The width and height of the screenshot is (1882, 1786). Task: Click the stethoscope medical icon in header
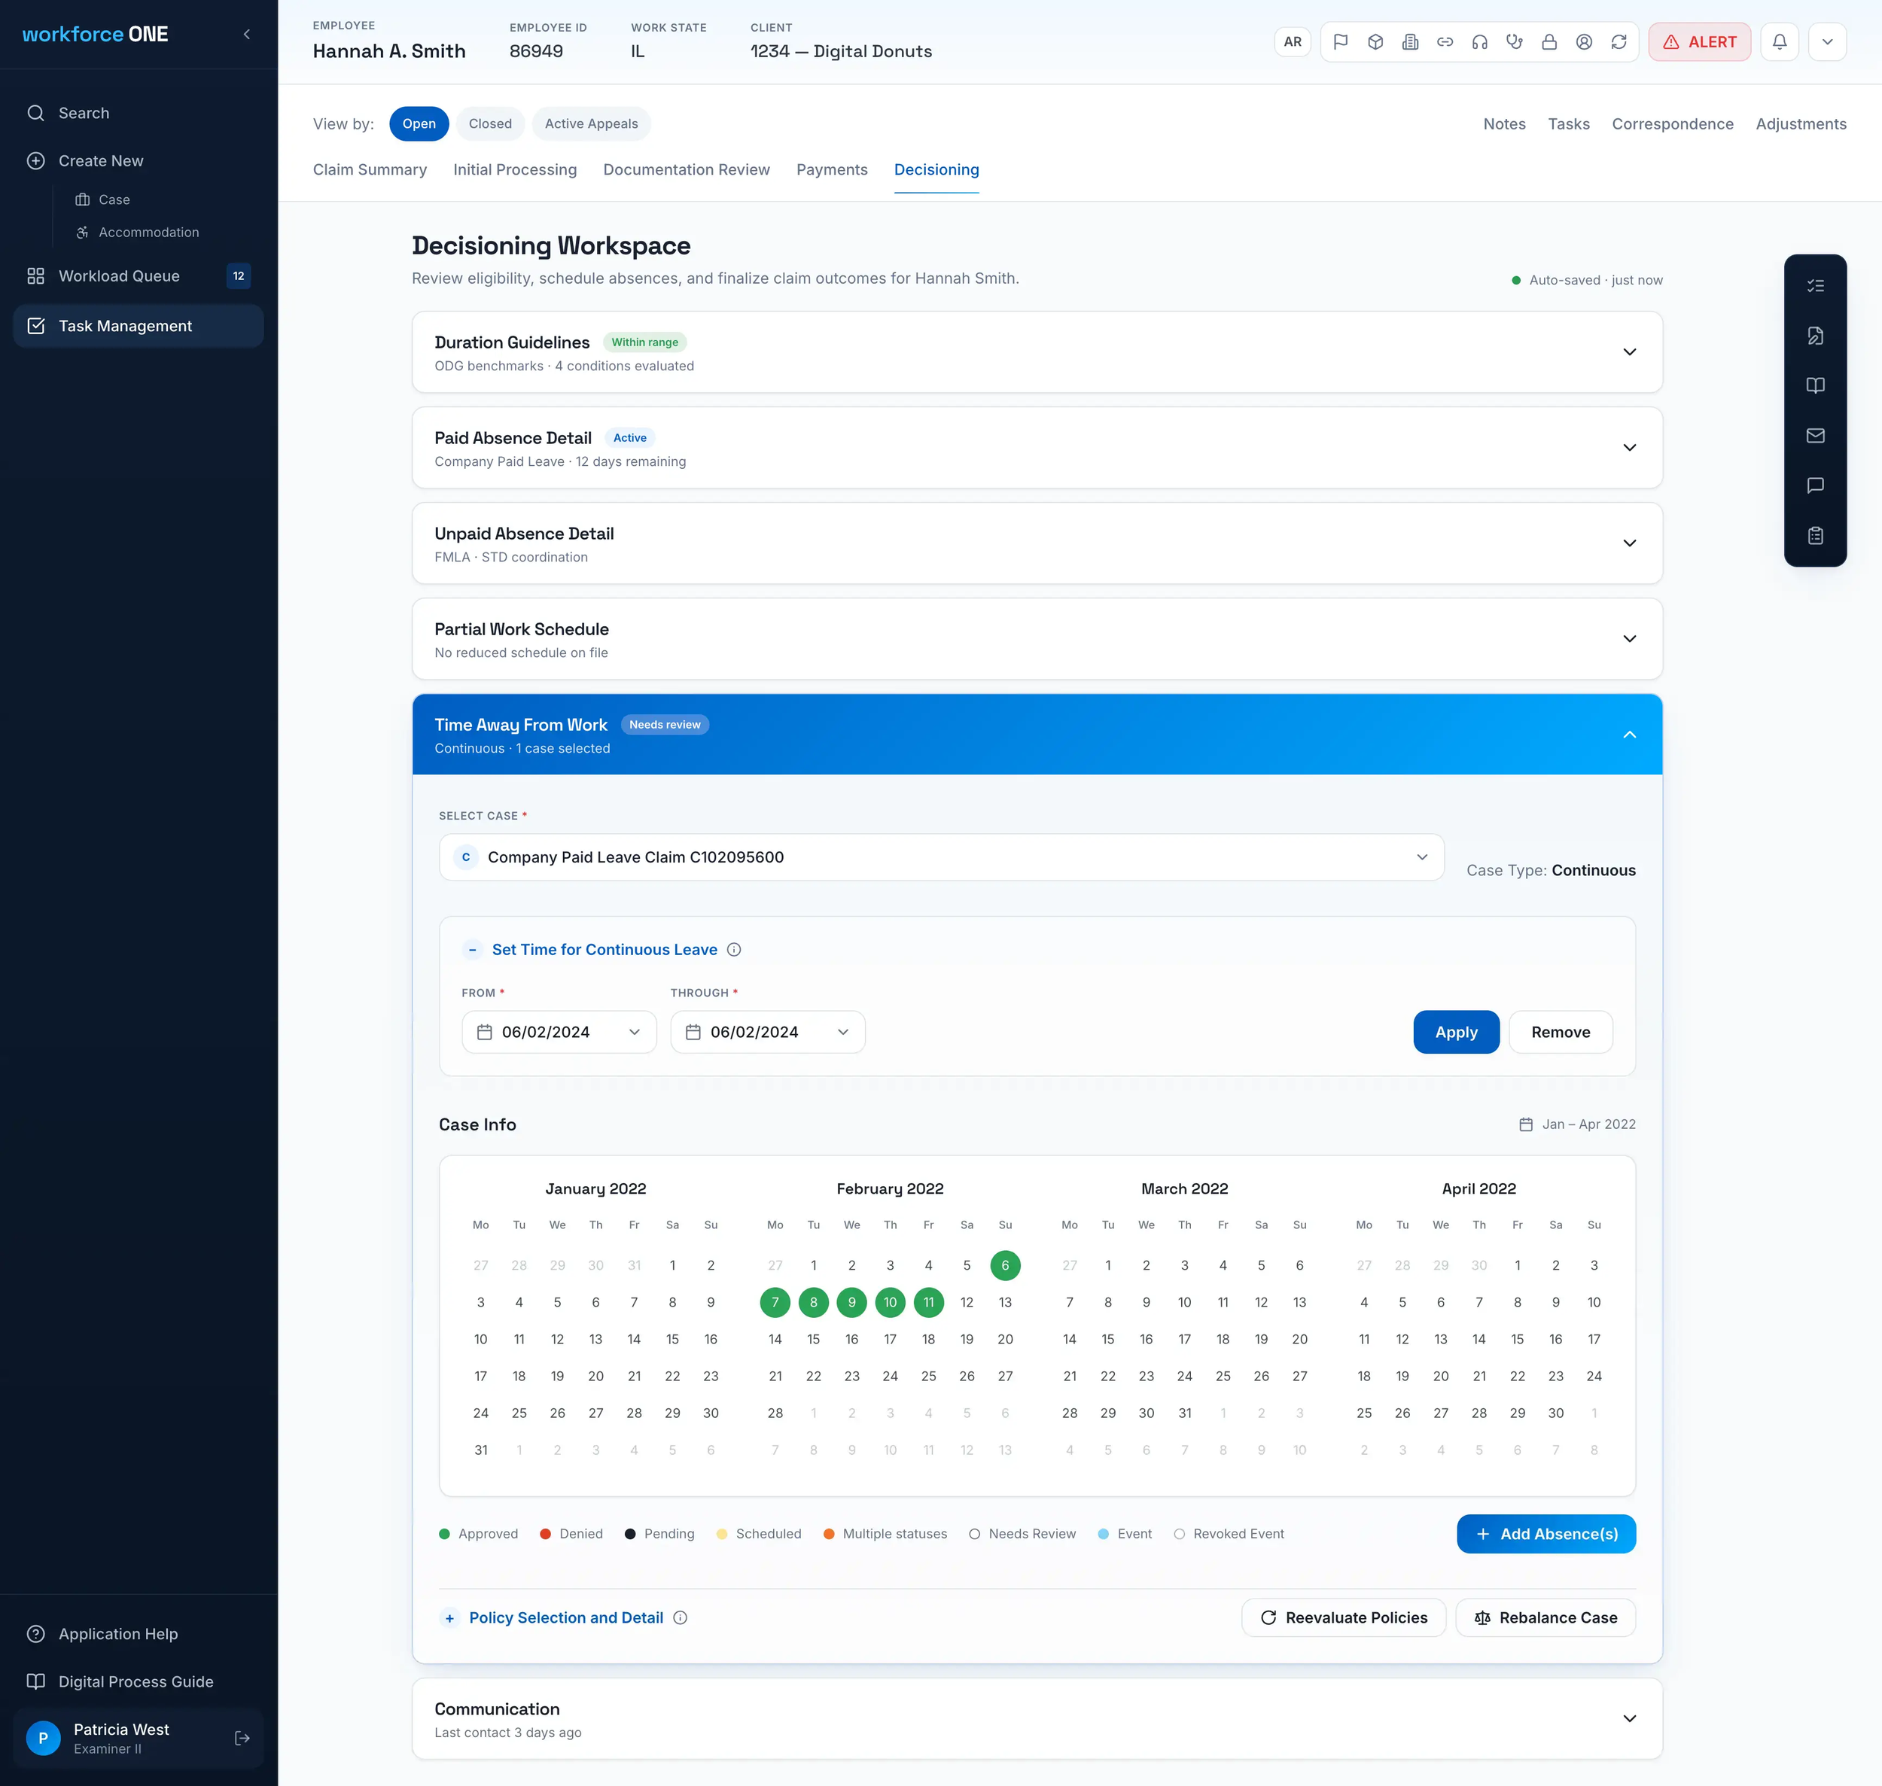coord(1515,42)
